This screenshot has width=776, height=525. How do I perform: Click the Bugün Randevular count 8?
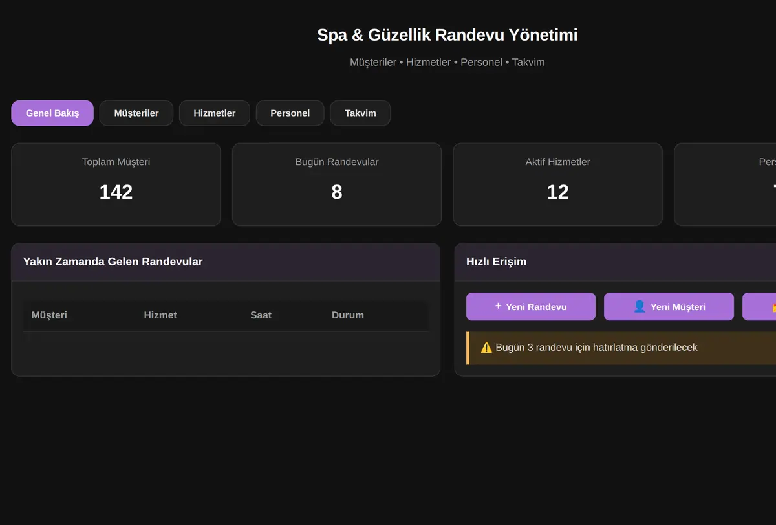pos(337,192)
